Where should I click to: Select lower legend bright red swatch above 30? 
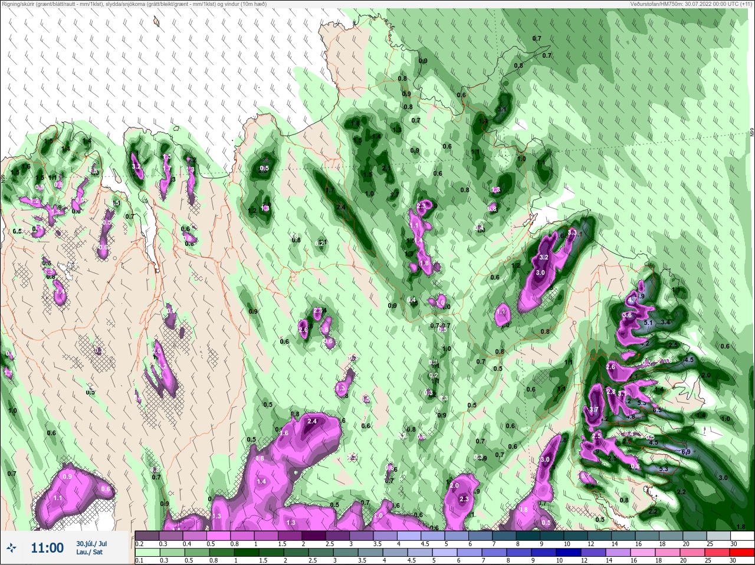[741, 553]
